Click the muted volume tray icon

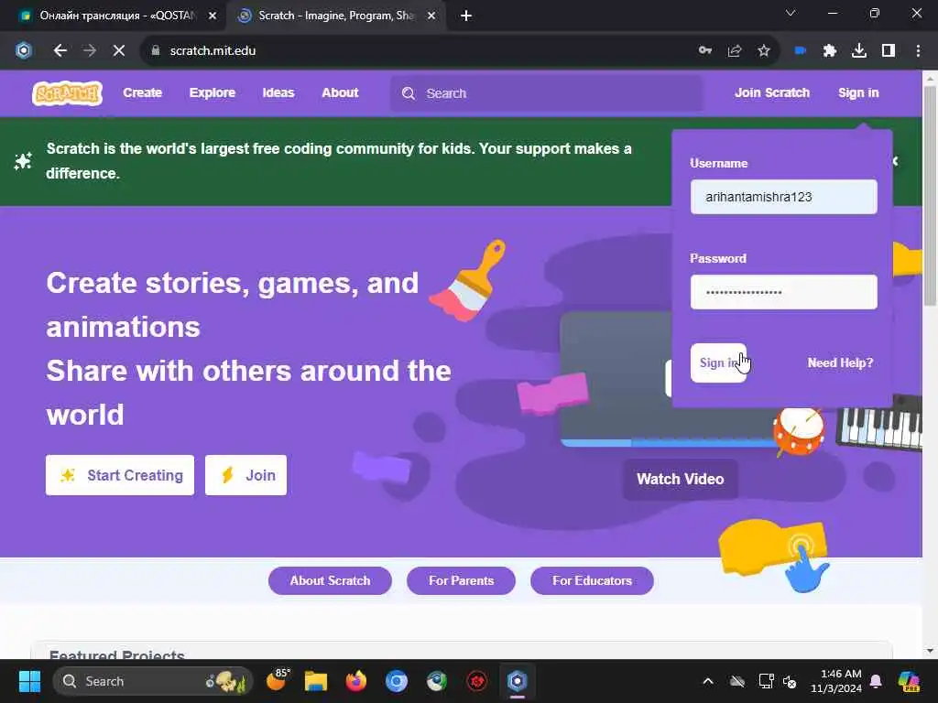click(790, 681)
